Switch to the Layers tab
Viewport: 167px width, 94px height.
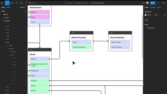click(x=3, y=7)
